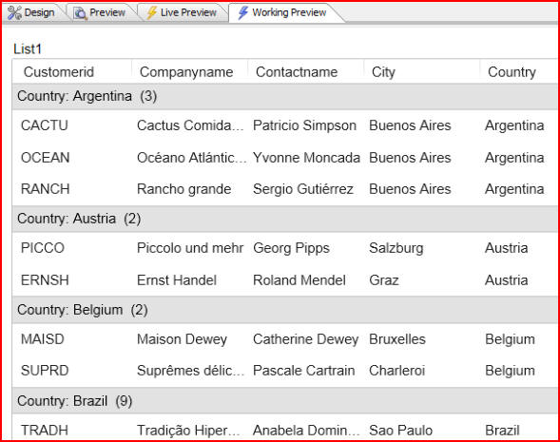Collapse the Country: Belgium group header
This screenshot has width=560, height=442.
pos(284,310)
